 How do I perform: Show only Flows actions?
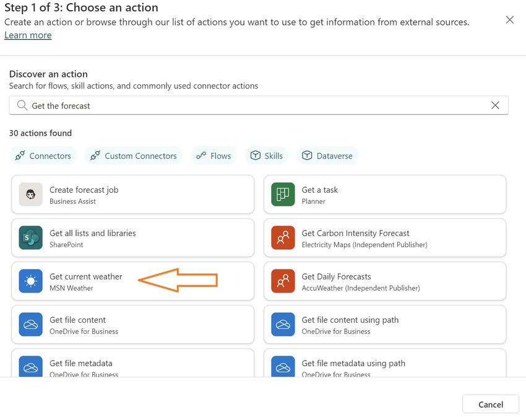(213, 156)
